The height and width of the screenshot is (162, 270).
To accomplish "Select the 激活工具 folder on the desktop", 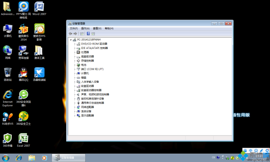I will (39, 52).
